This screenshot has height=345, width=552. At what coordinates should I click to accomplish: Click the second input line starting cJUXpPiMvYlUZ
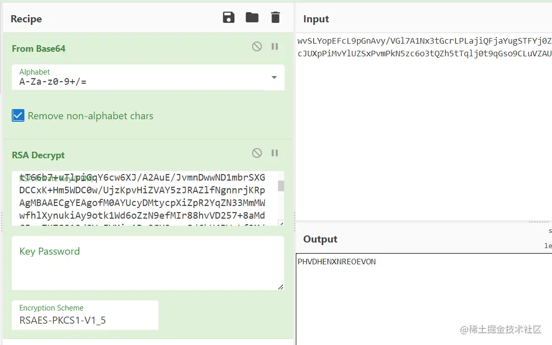tap(424, 53)
